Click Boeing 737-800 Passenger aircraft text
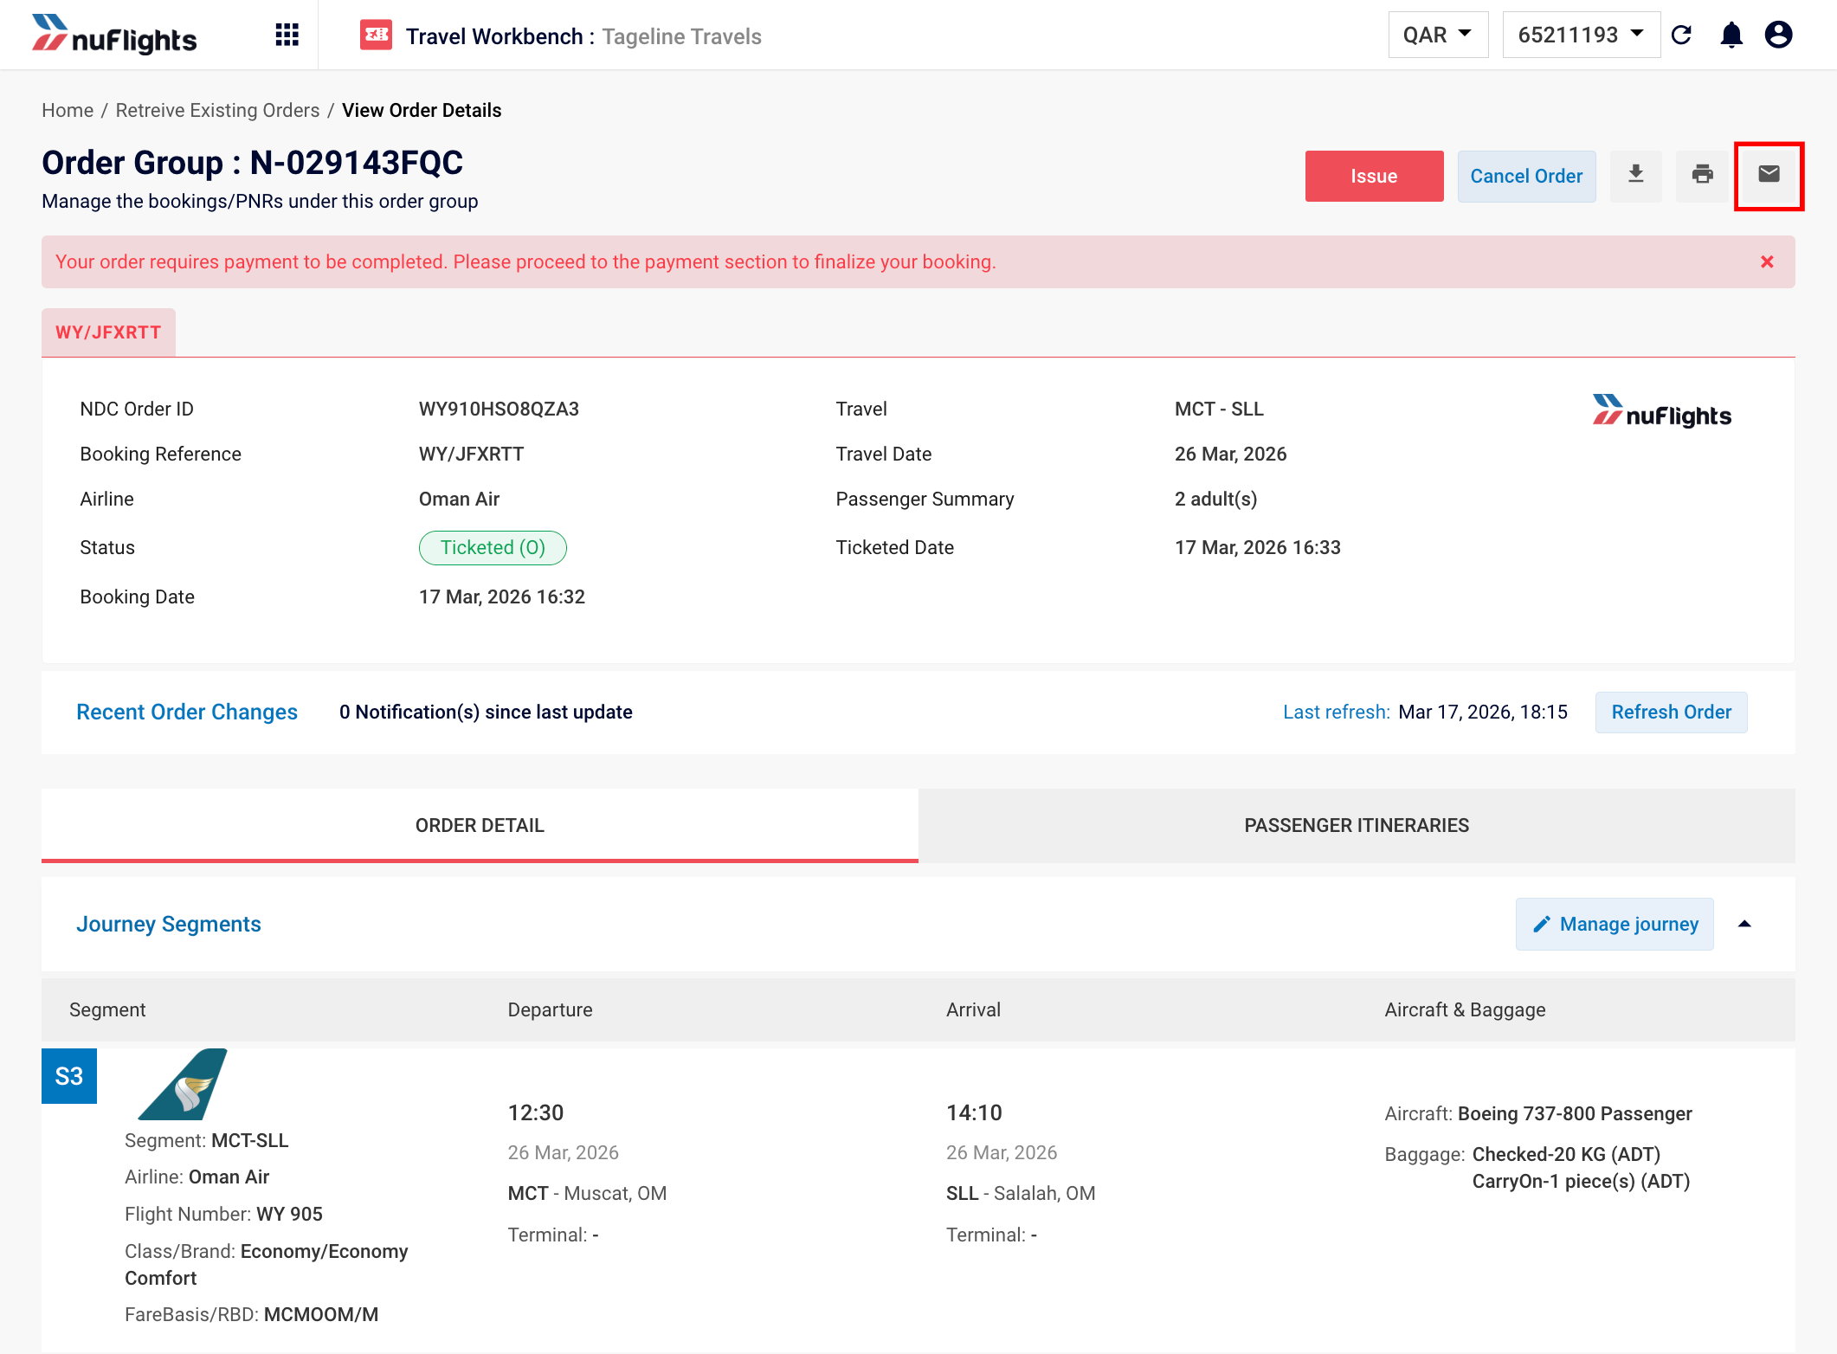Screen dimensions: 1837x1354 tap(1575, 1113)
